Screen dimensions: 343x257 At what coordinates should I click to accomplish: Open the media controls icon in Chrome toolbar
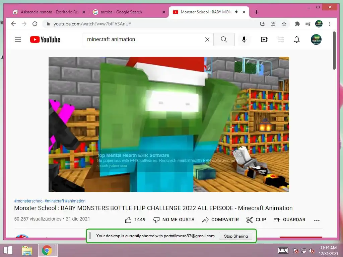308,24
